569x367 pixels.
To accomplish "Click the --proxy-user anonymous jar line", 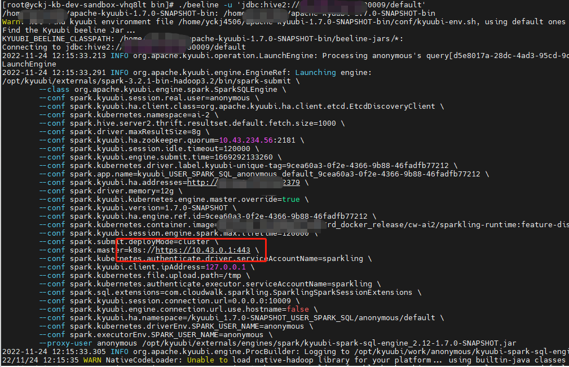I will click(277, 343).
